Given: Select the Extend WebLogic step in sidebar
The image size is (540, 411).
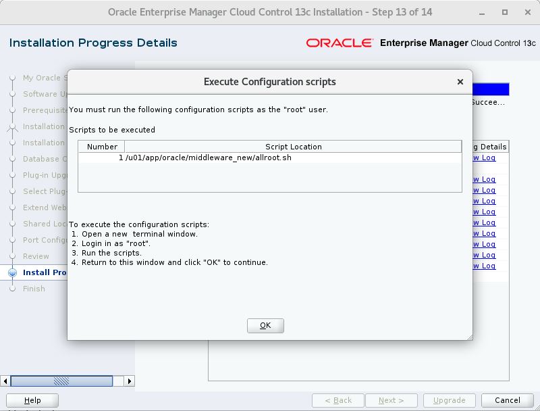Looking at the screenshot, I should (45, 208).
